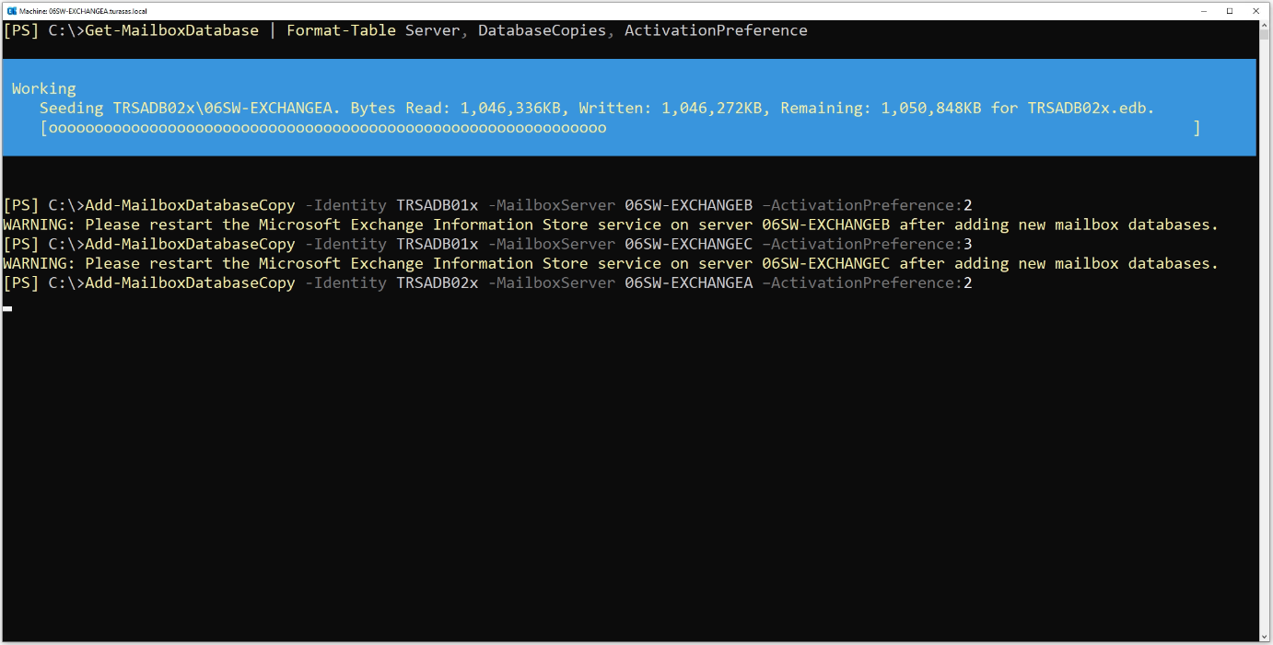
Task: Click the 'Working' status label
Action: click(x=43, y=88)
